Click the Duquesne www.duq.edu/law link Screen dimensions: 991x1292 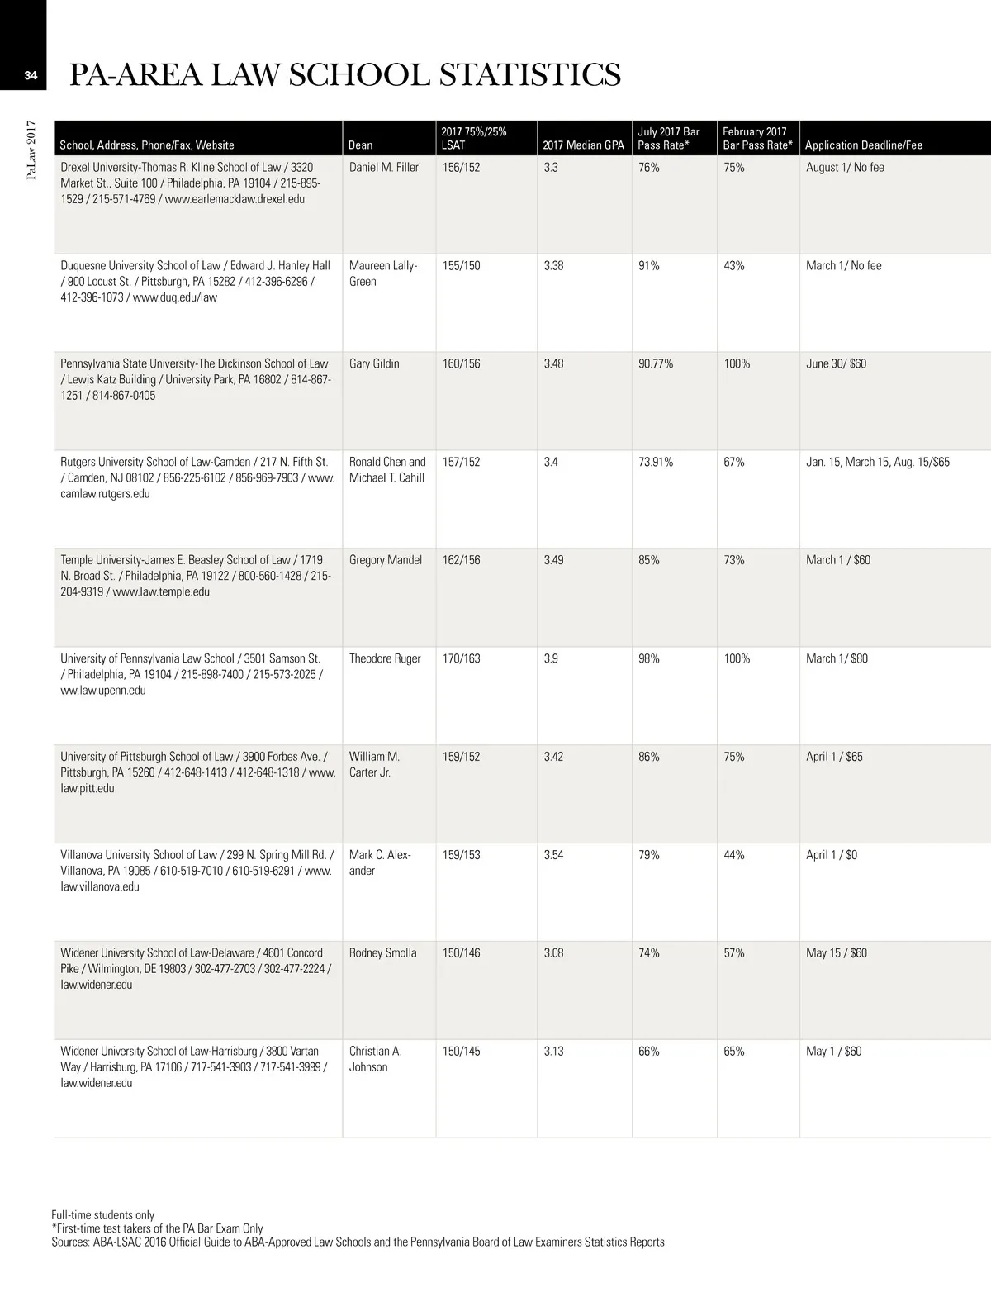tap(175, 297)
